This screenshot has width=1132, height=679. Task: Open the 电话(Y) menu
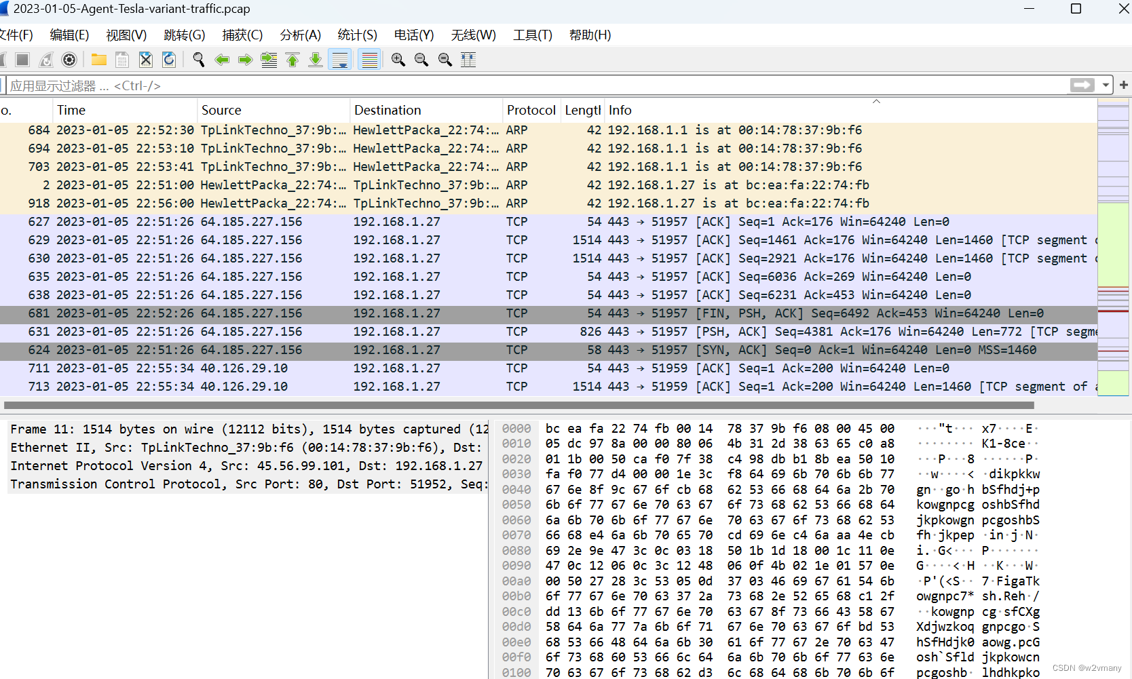pos(414,35)
